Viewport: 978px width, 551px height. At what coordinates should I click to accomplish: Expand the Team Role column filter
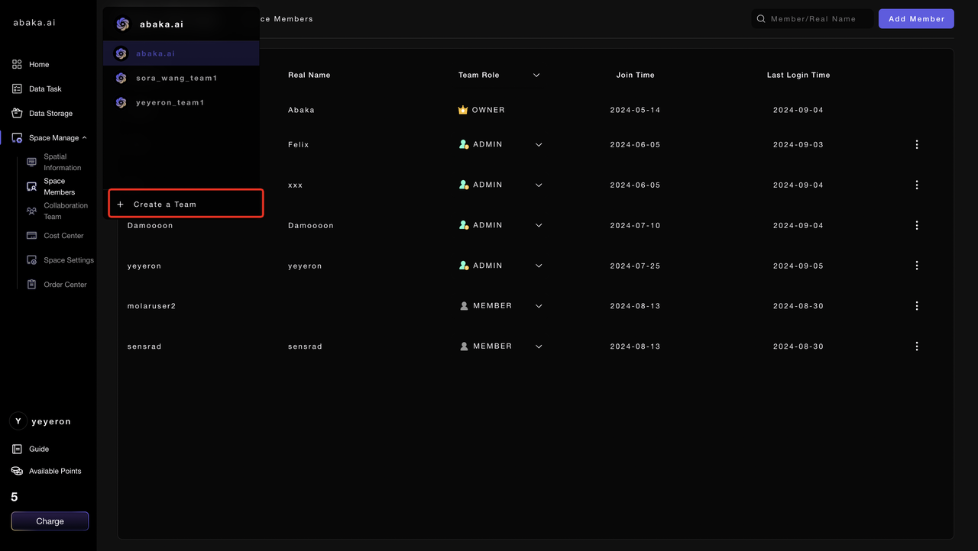pyautogui.click(x=536, y=76)
